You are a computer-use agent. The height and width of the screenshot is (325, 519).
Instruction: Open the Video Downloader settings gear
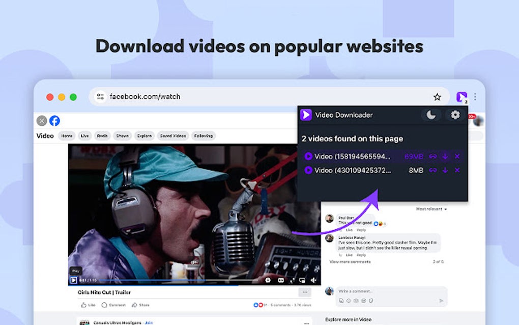(x=454, y=115)
